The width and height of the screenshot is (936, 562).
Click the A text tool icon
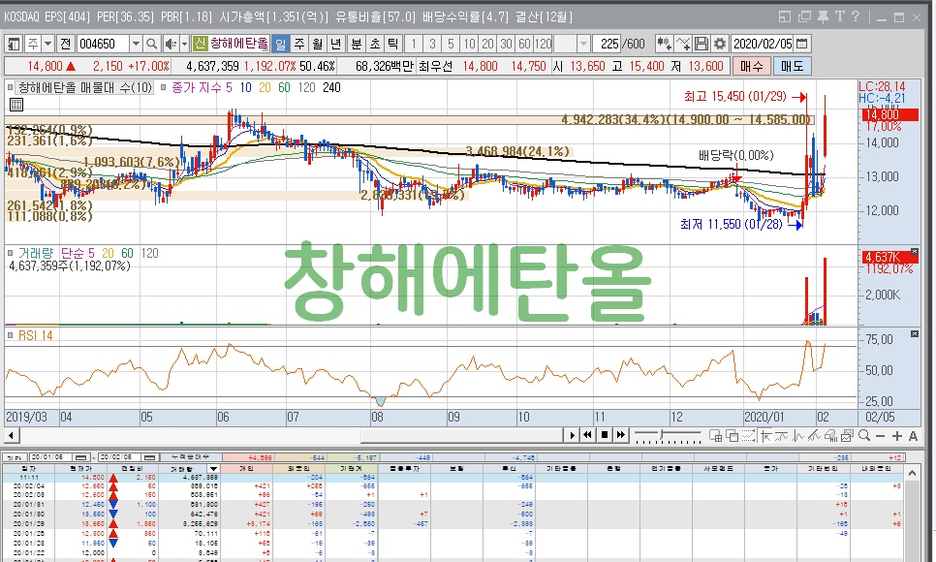click(x=914, y=437)
